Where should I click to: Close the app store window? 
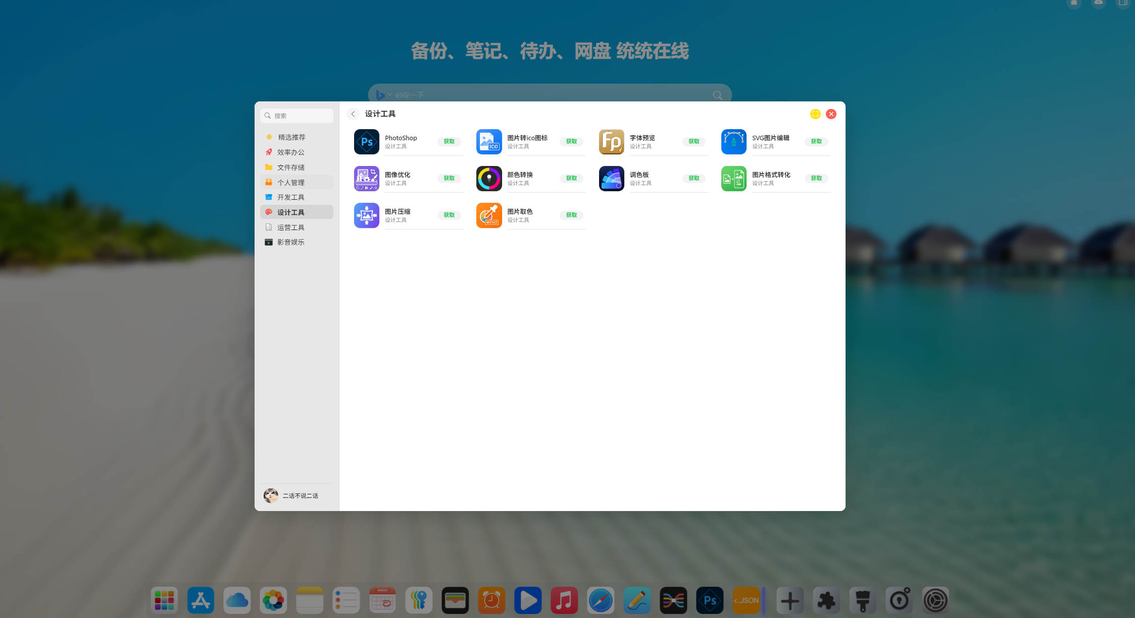tap(831, 114)
